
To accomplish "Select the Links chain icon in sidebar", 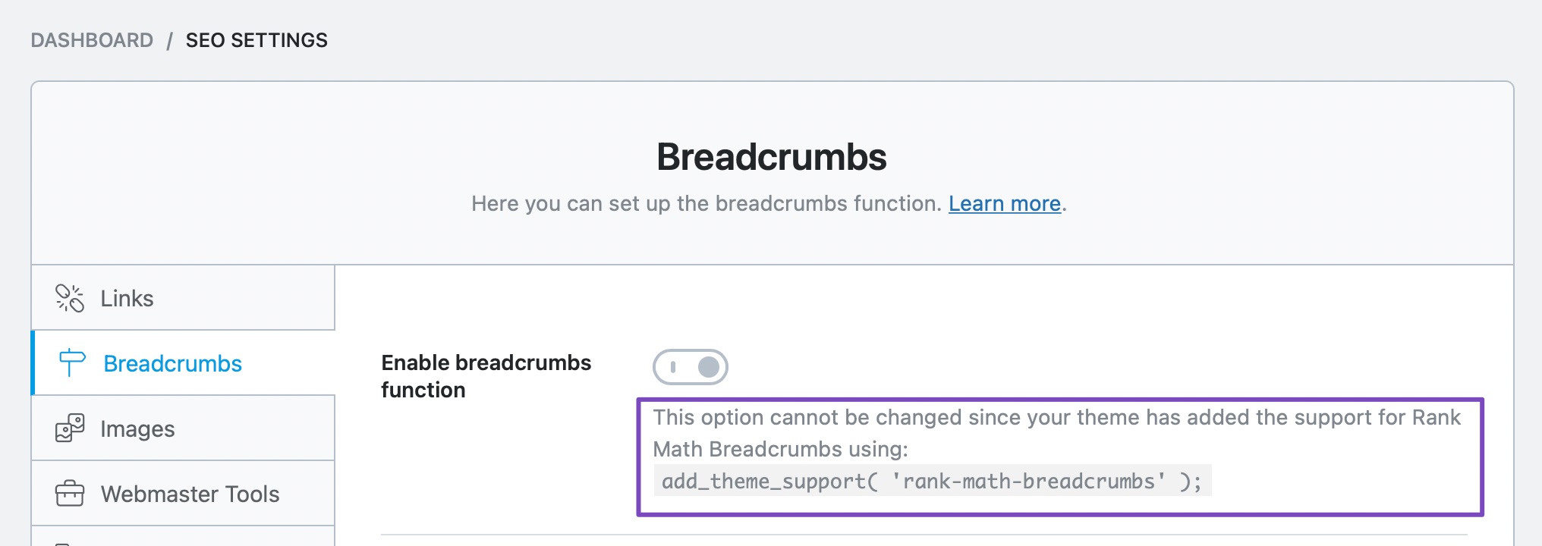I will pos(70,298).
